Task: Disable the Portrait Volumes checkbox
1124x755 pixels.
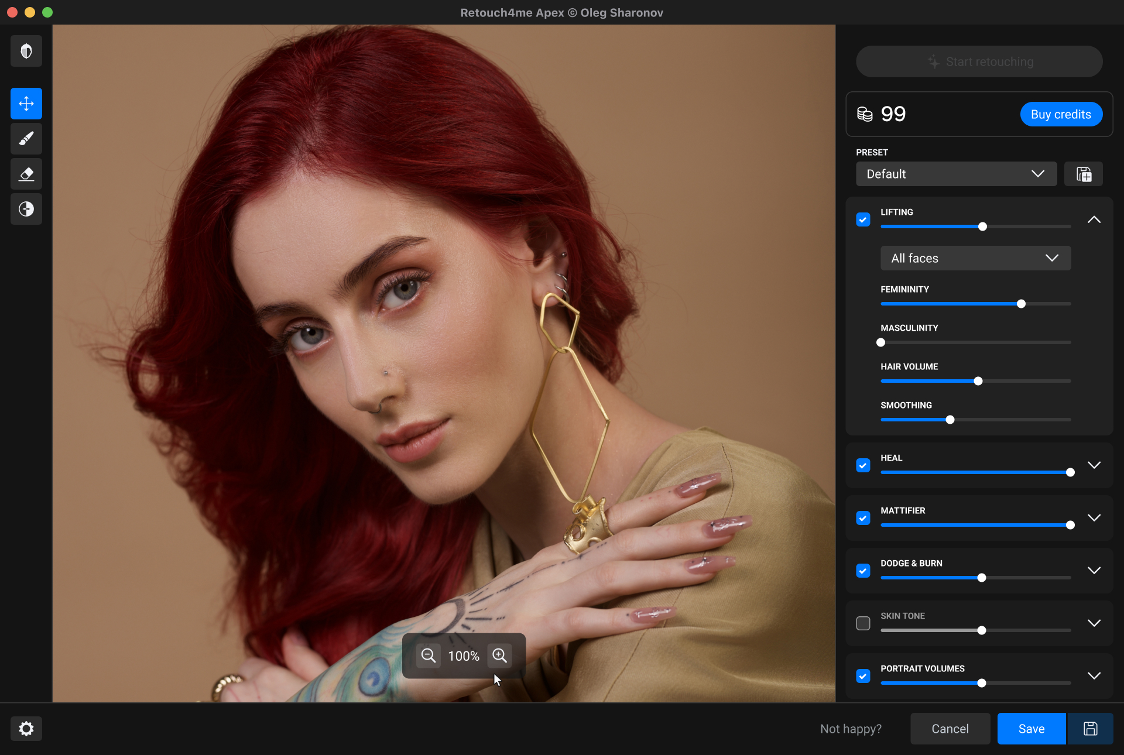Action: click(863, 676)
